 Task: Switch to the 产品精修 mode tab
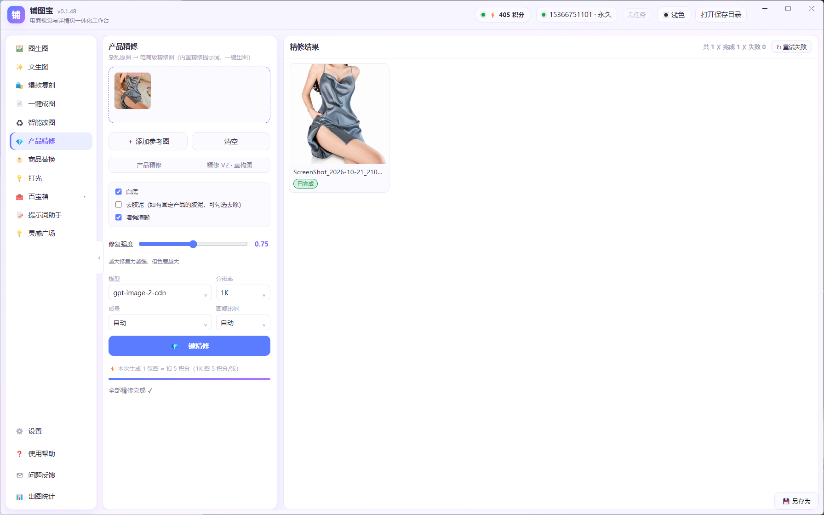(x=149, y=165)
